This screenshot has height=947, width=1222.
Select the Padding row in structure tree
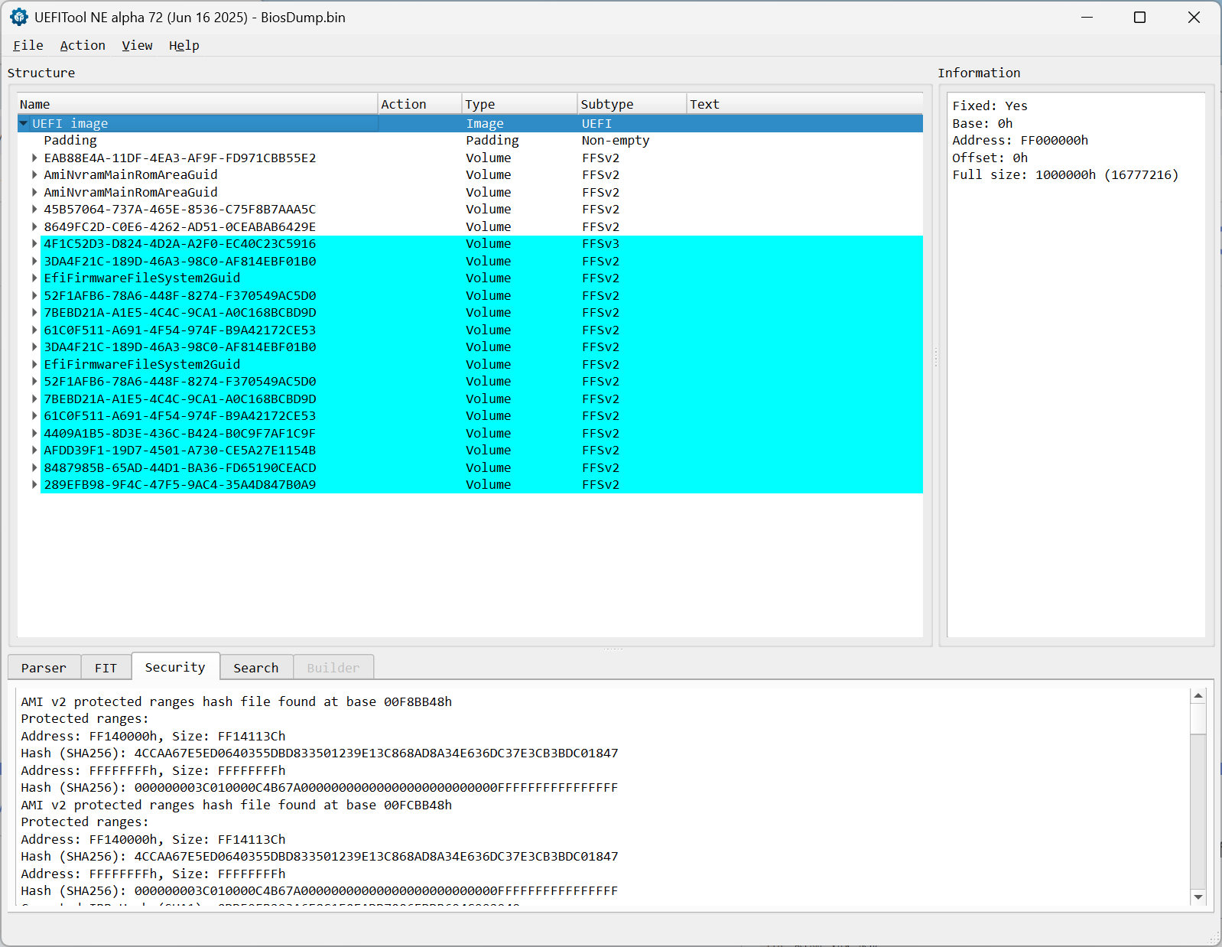(470, 140)
